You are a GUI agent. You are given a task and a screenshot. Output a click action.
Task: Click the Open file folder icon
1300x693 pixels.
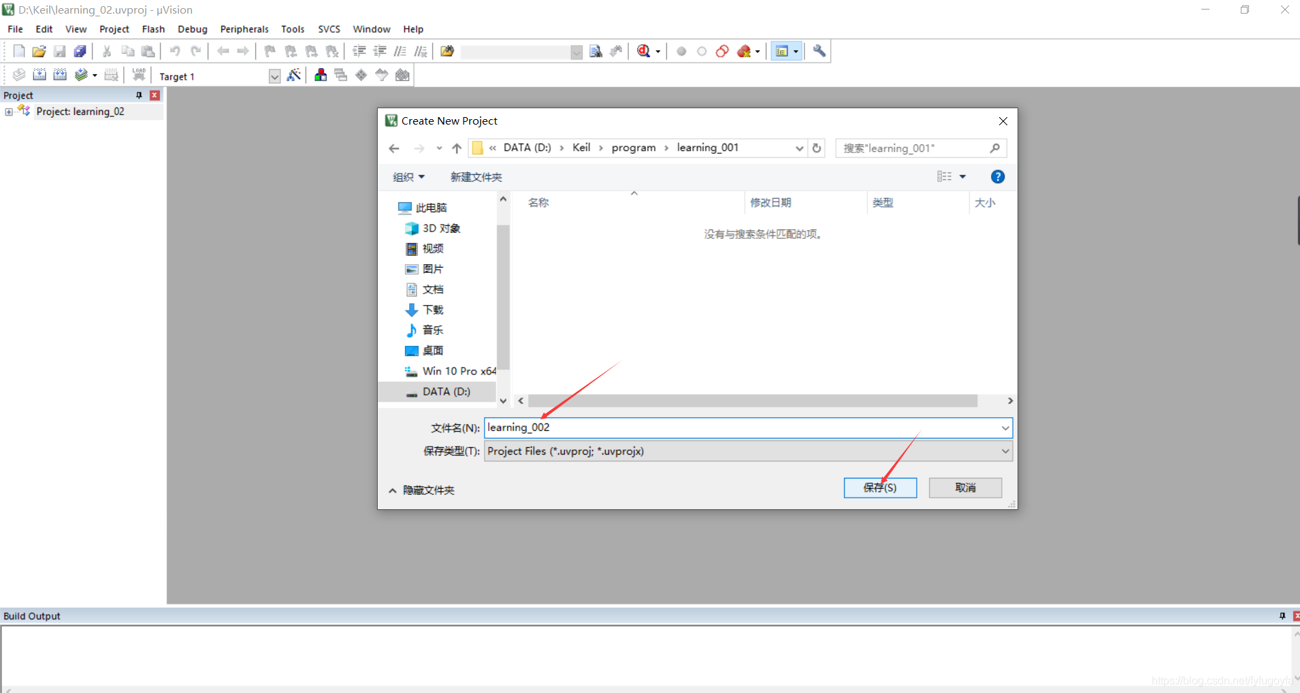(39, 51)
